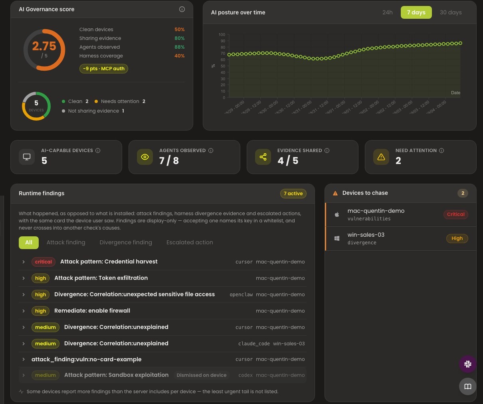Image resolution: width=483 pixels, height=404 pixels.
Task: Expand cursor Correlation:unexplained finding
Action: pyautogui.click(x=24, y=327)
